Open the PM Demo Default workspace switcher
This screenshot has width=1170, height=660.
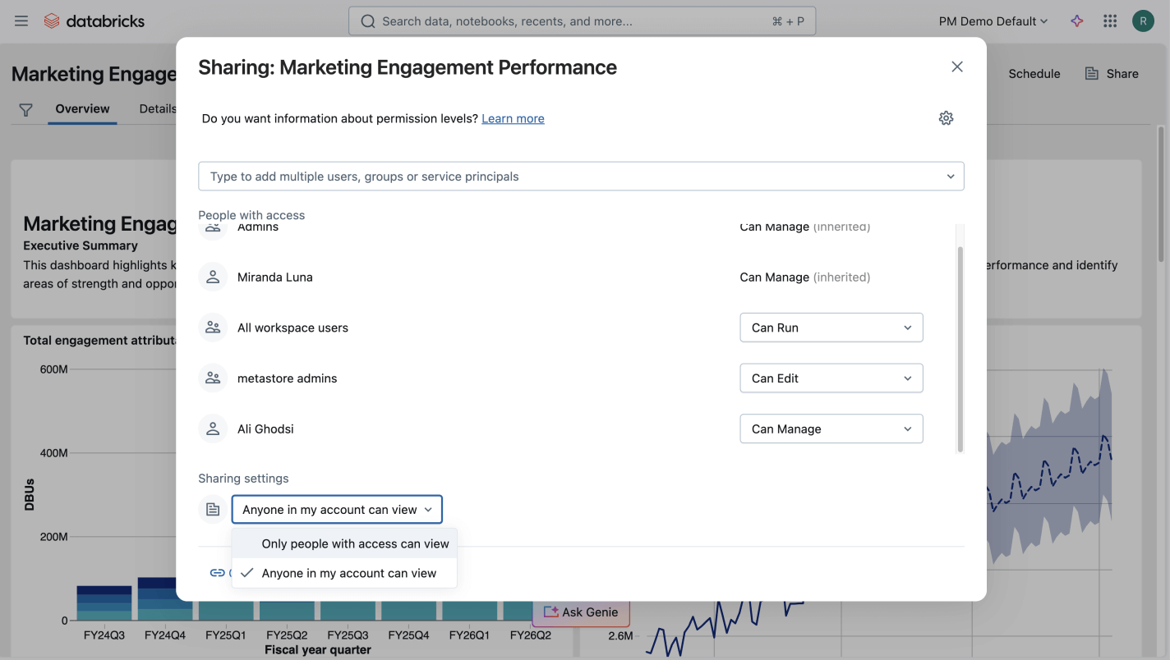click(x=993, y=21)
